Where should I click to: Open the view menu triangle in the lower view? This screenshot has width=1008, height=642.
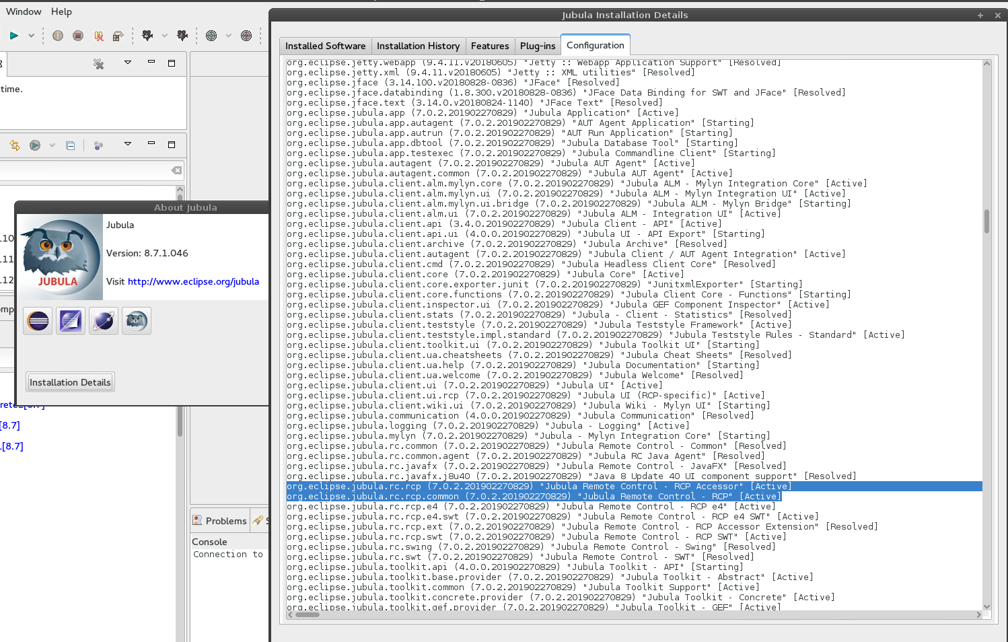point(128,144)
